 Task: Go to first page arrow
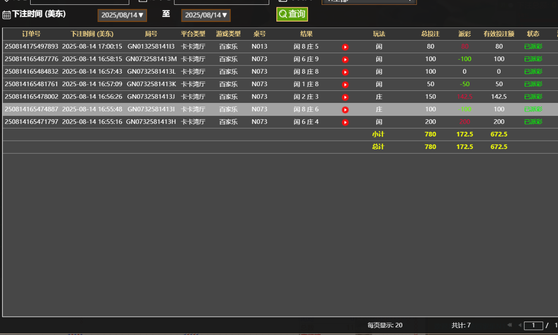(x=509, y=325)
